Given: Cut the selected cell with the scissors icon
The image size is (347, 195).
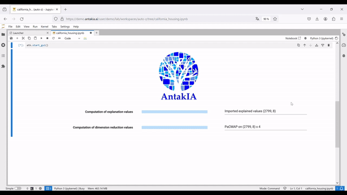Looking at the screenshot, I should [x=23, y=38].
